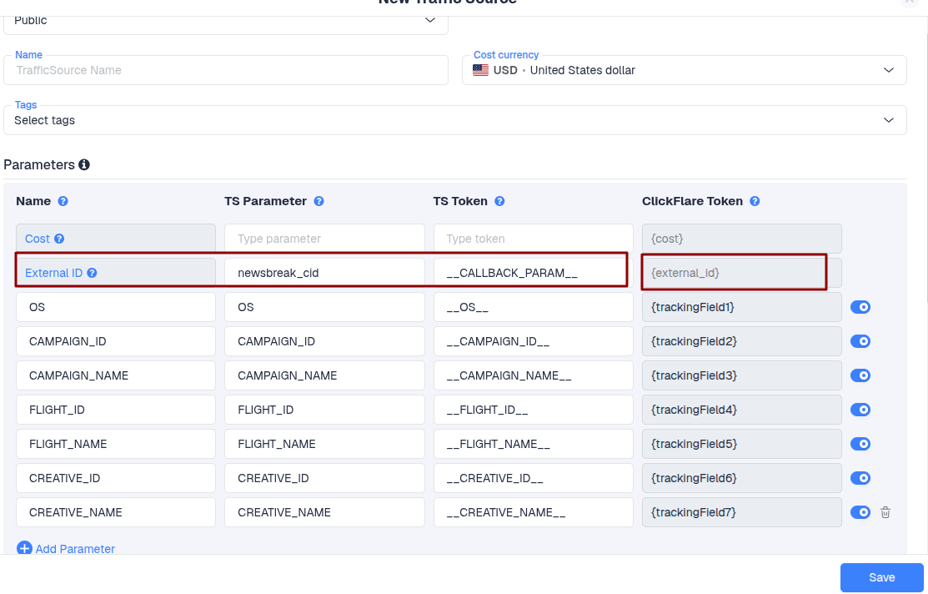
Task: Click the {trackingField6} token
Action: coord(741,478)
